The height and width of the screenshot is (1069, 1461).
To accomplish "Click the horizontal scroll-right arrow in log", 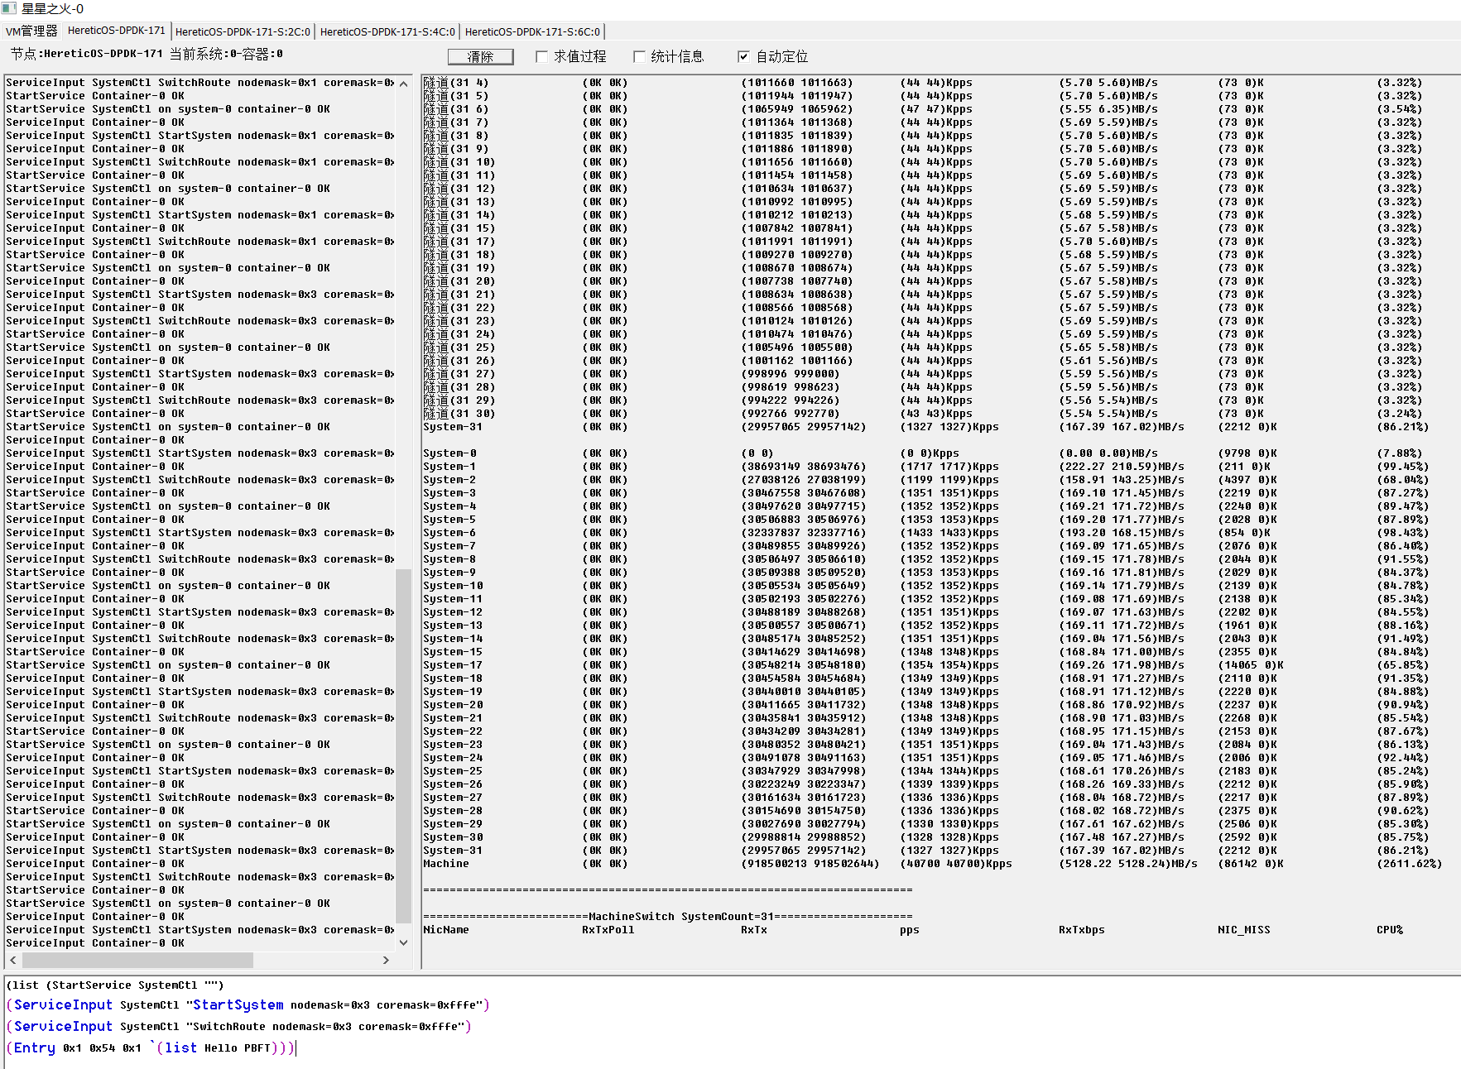I will click(x=386, y=960).
